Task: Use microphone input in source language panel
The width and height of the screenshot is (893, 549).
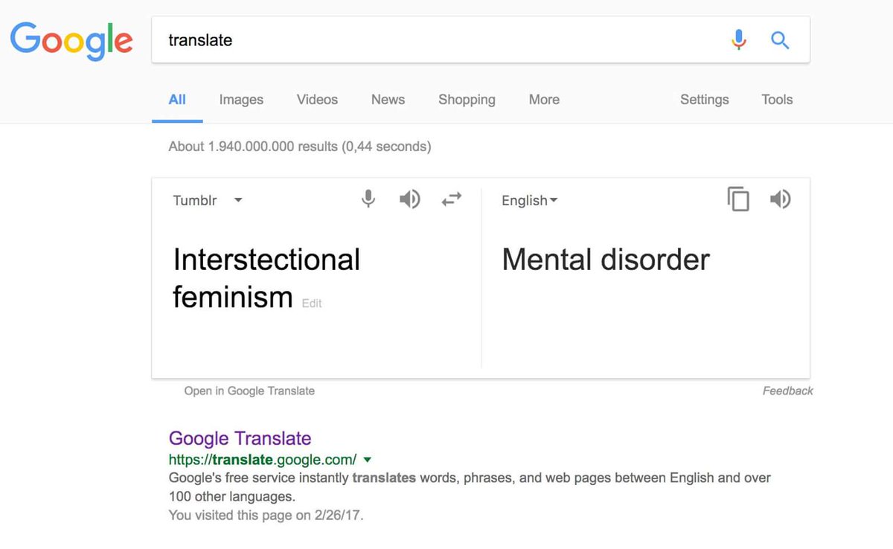Action: 368,199
